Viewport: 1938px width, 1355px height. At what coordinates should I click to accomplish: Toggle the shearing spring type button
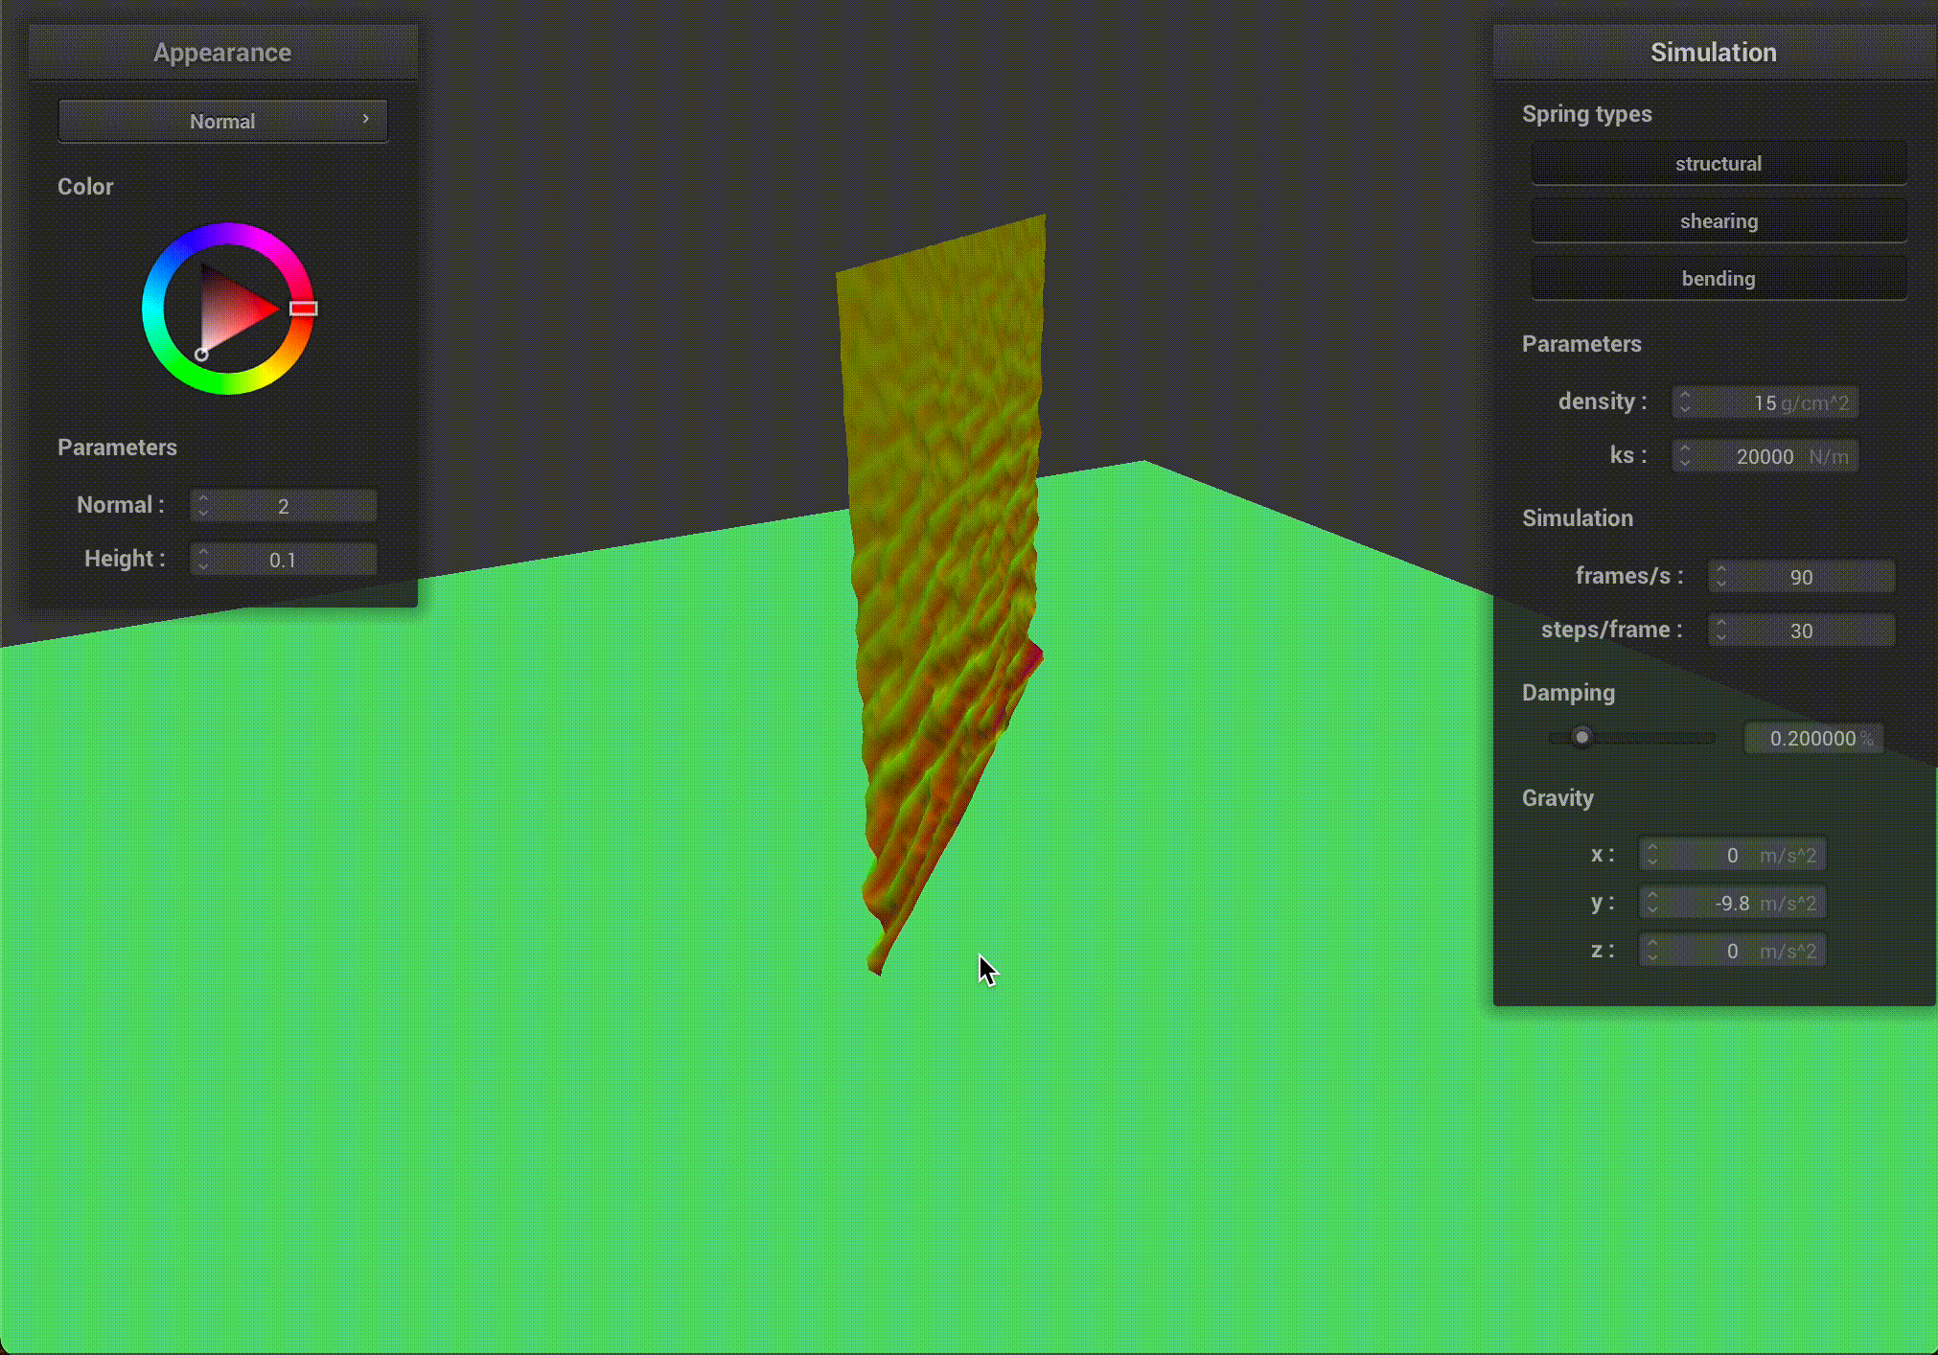tap(1718, 221)
